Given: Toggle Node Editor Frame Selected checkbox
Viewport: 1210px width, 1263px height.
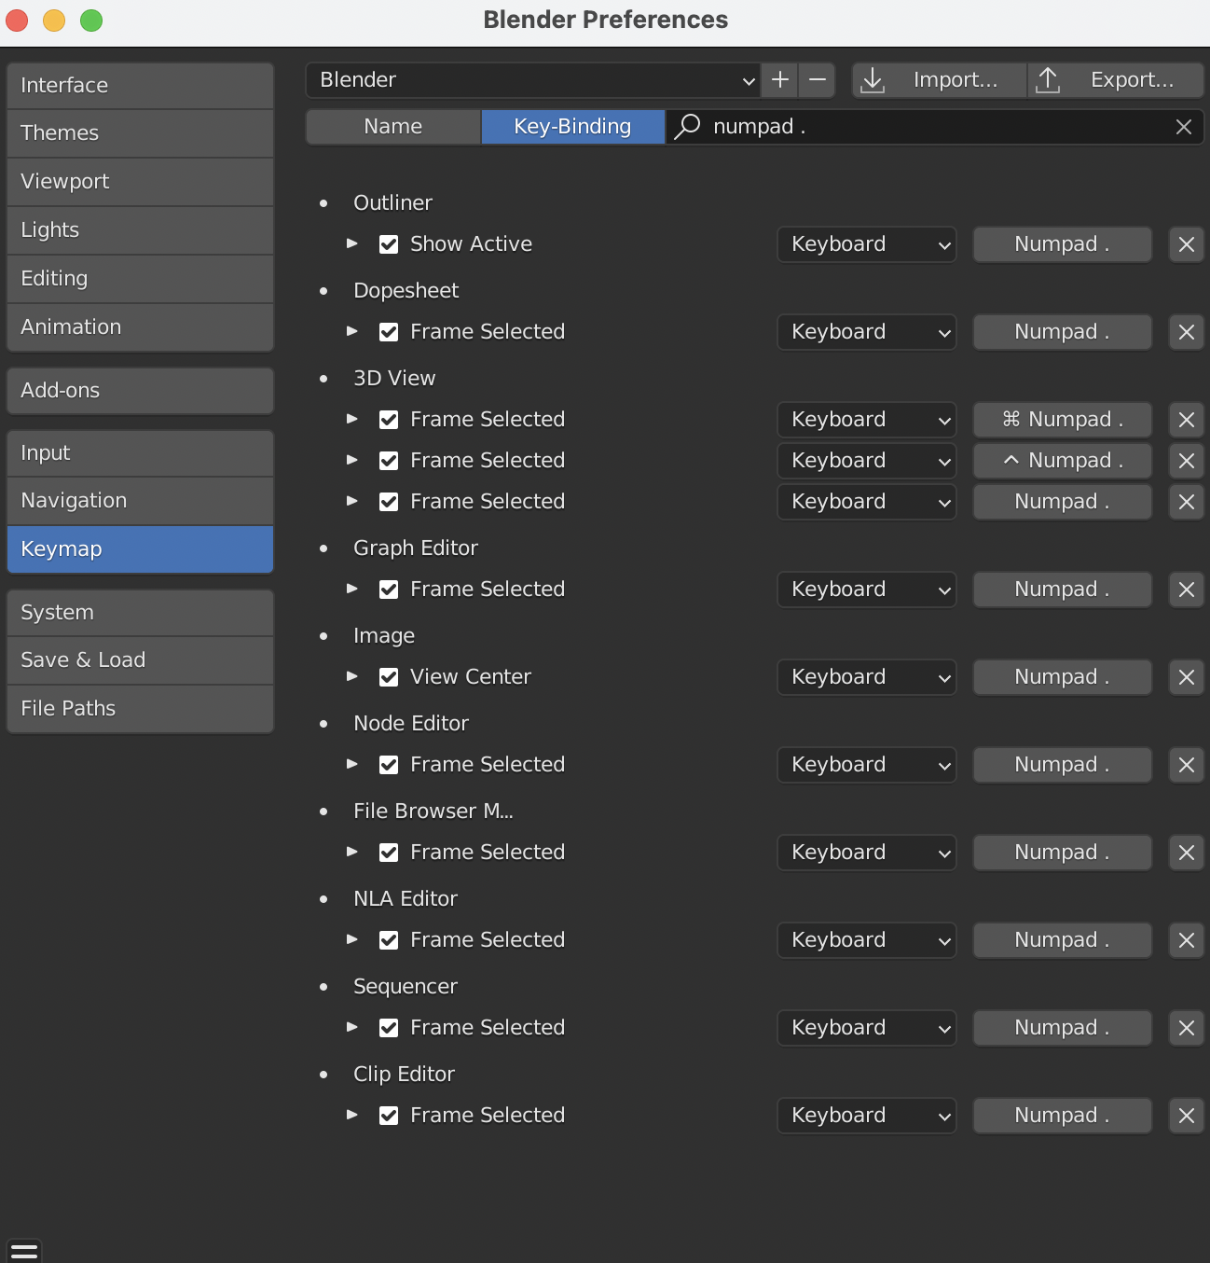Looking at the screenshot, I should pos(389,765).
